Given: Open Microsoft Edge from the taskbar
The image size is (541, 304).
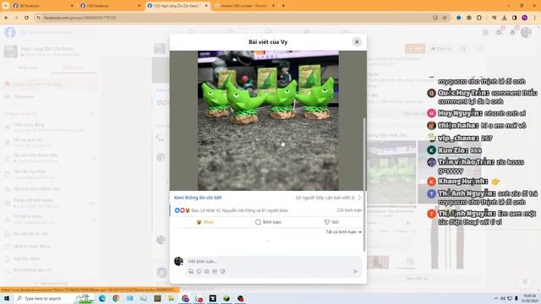Looking at the screenshot, I should pyautogui.click(x=102, y=298).
